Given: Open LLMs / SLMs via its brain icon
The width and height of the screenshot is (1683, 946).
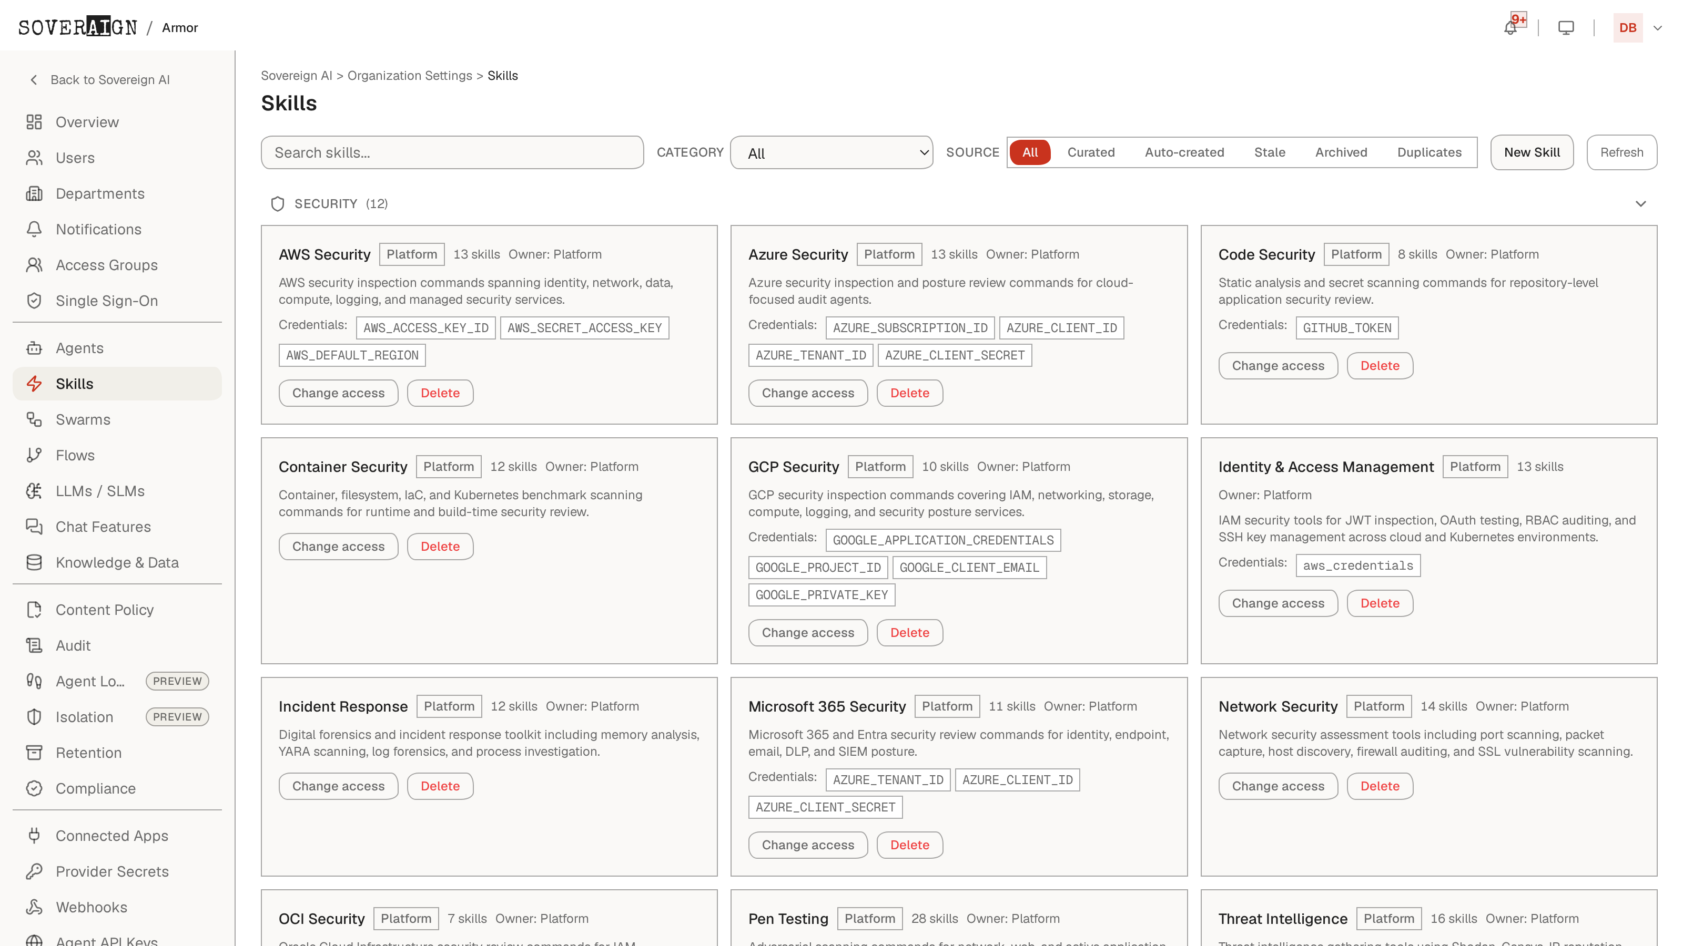Looking at the screenshot, I should click(34, 491).
